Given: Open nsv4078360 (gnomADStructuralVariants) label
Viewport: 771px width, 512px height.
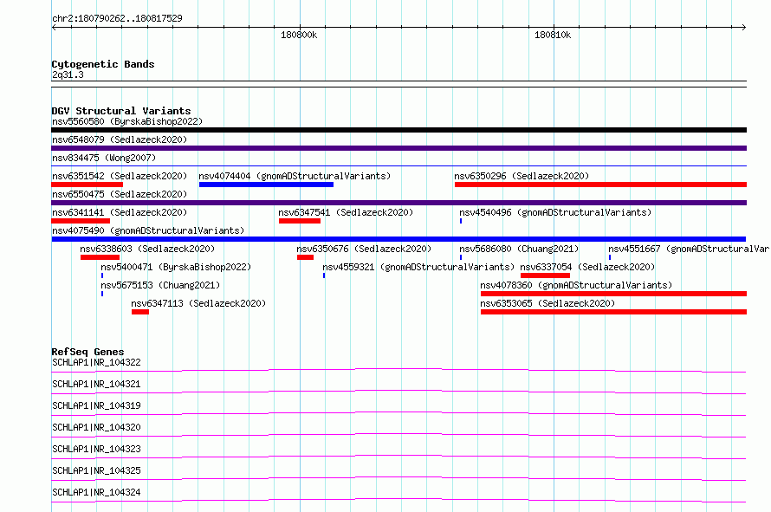Looking at the screenshot, I should pos(576,285).
